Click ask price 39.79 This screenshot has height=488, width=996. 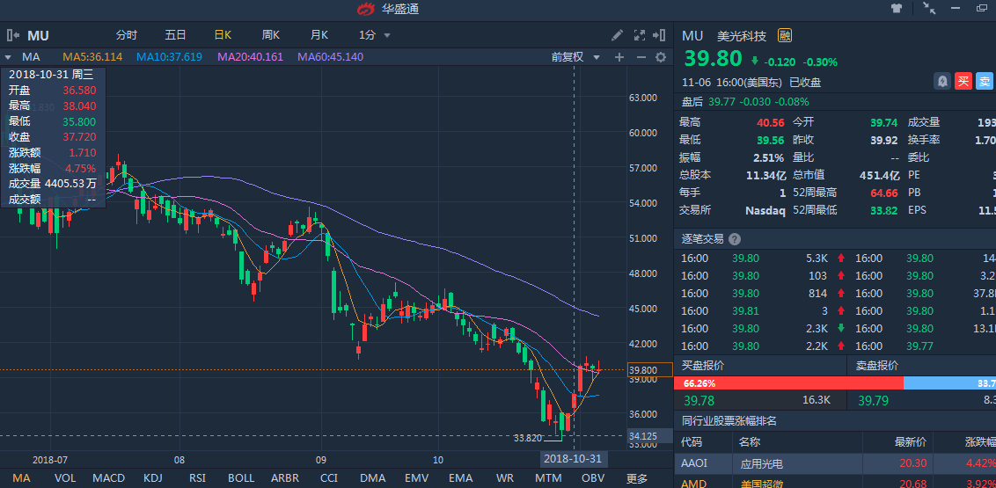click(874, 400)
